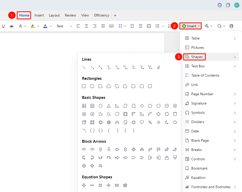Open the Shapes submenu
The width and height of the screenshot is (242, 192).
(211, 57)
